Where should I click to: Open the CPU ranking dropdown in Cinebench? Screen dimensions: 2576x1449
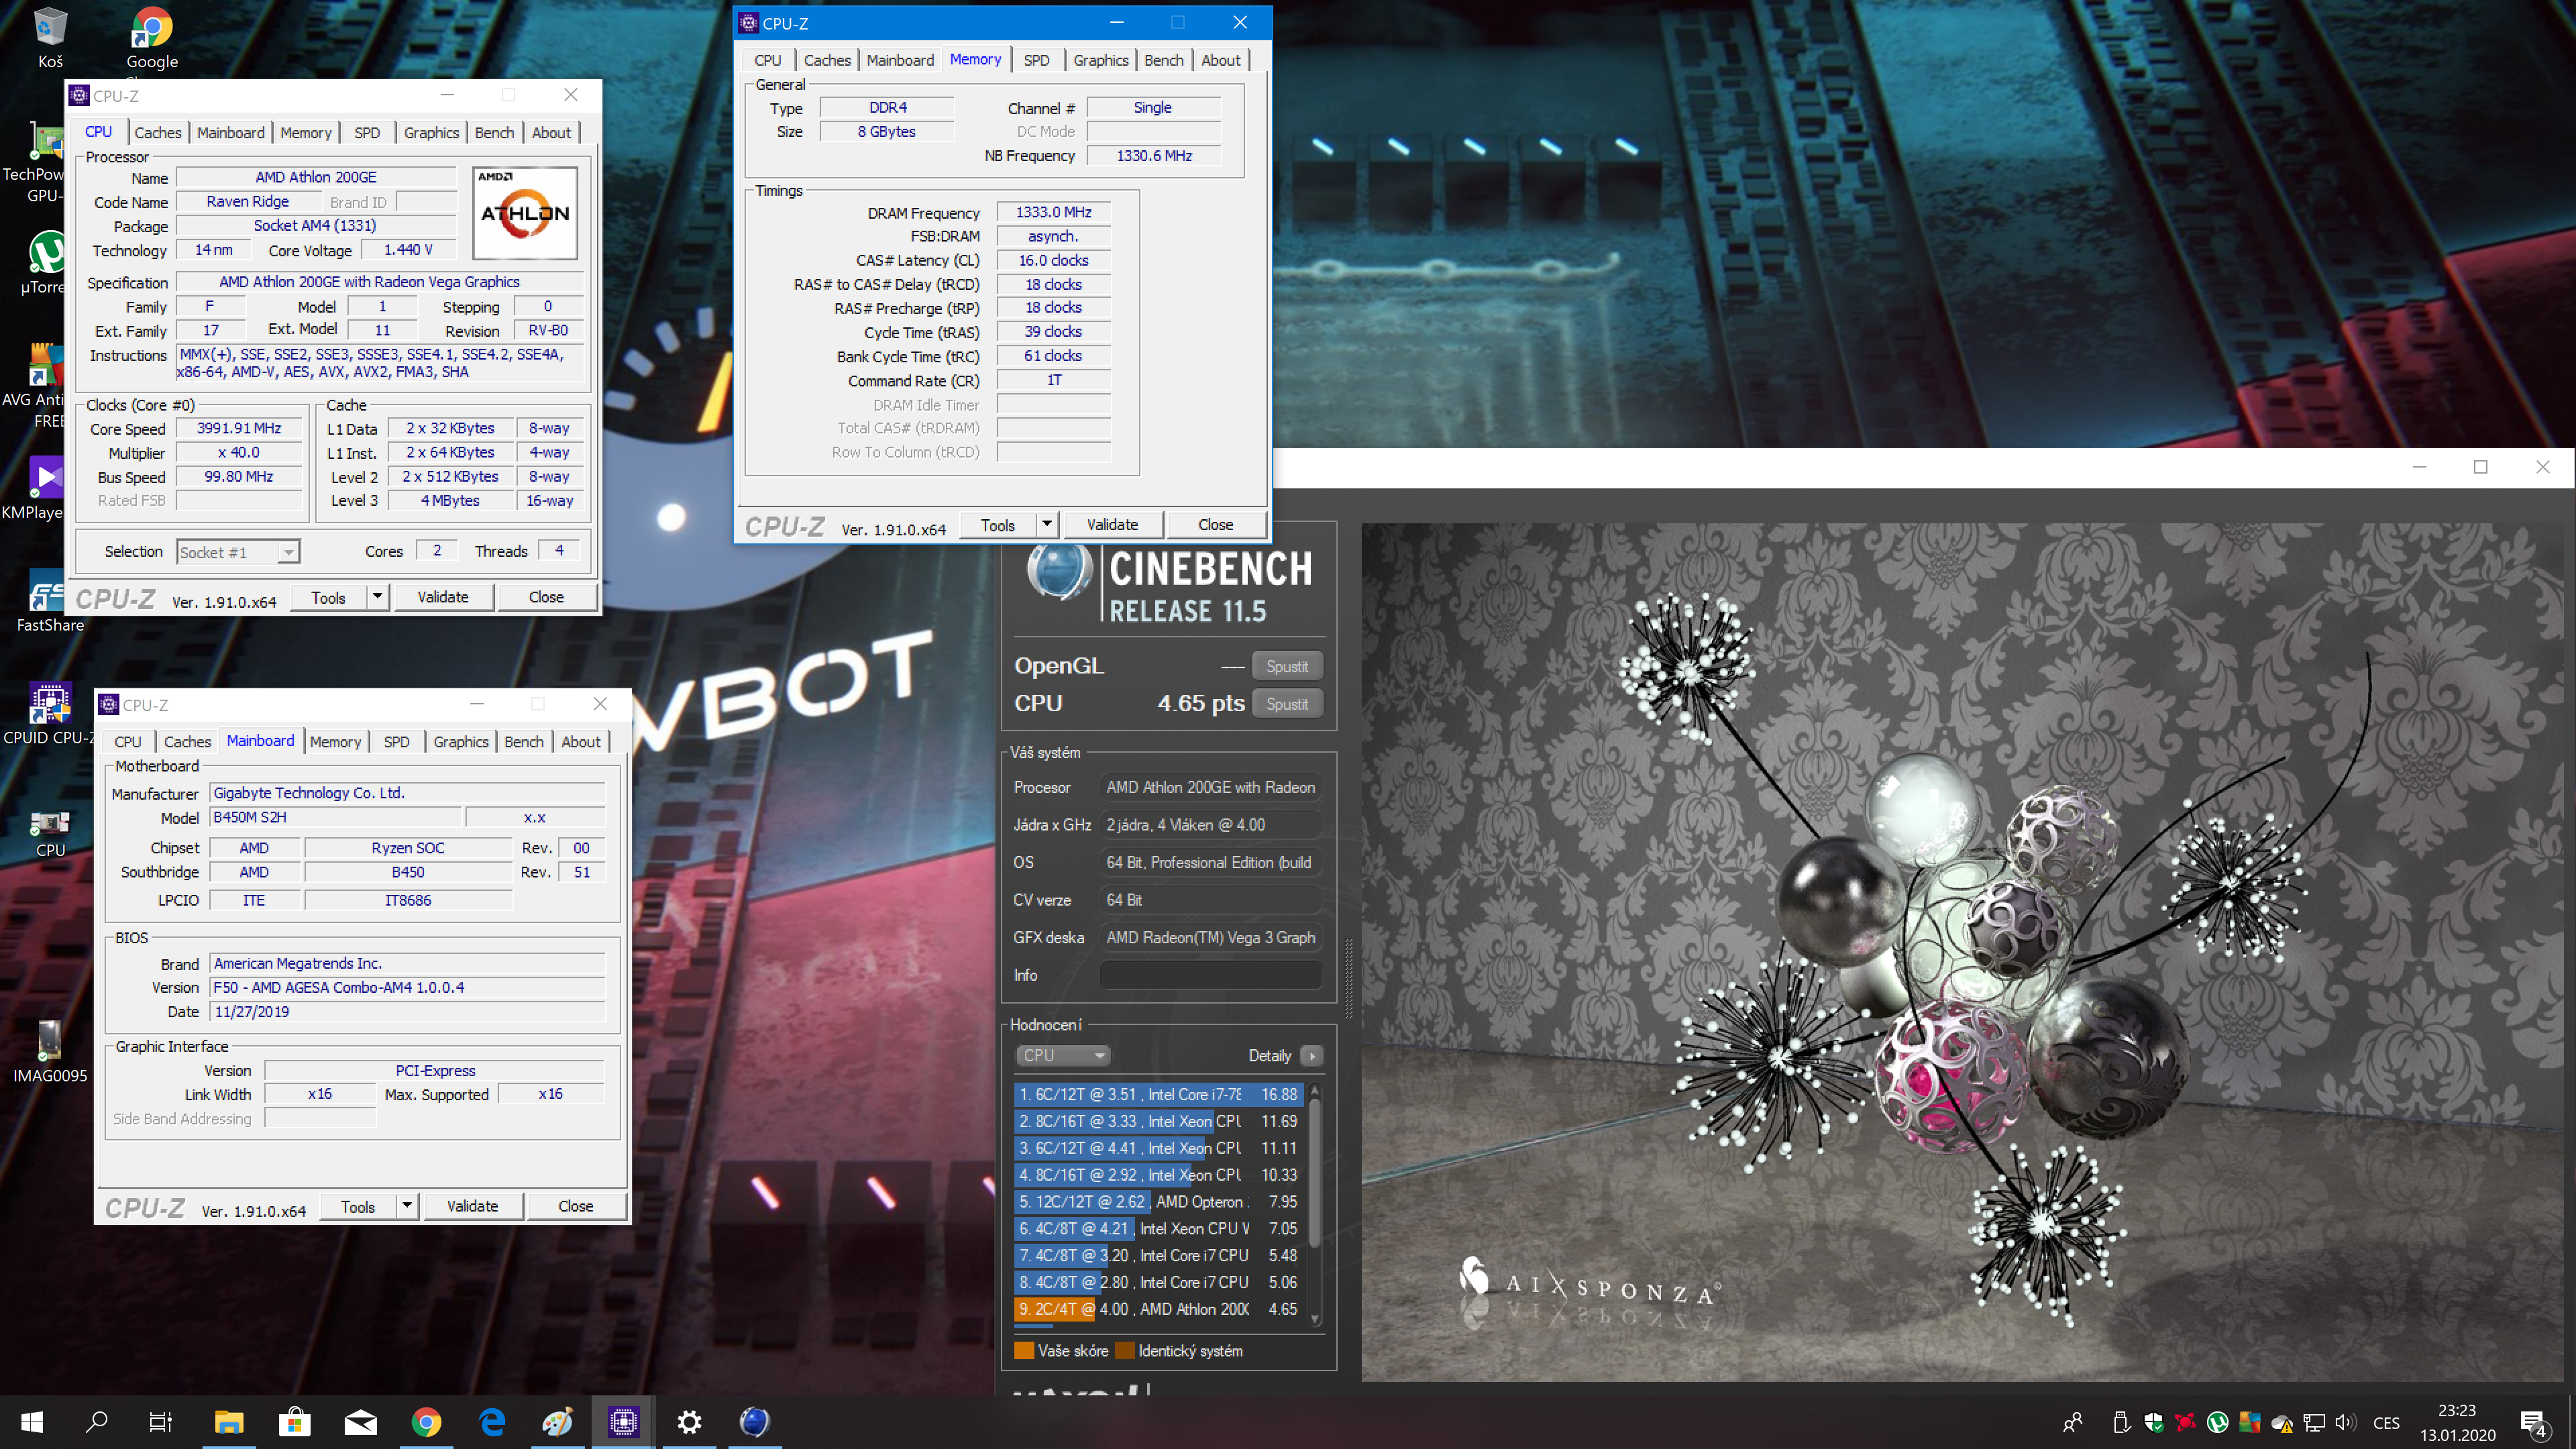point(1063,1055)
